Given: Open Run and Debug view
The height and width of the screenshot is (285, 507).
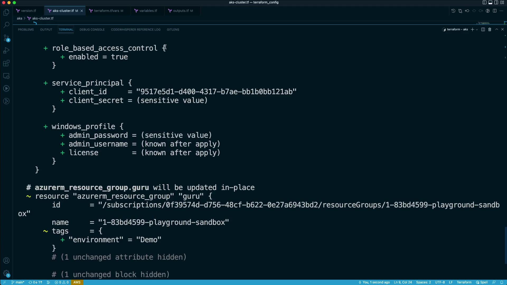Looking at the screenshot, I should click(x=6, y=50).
